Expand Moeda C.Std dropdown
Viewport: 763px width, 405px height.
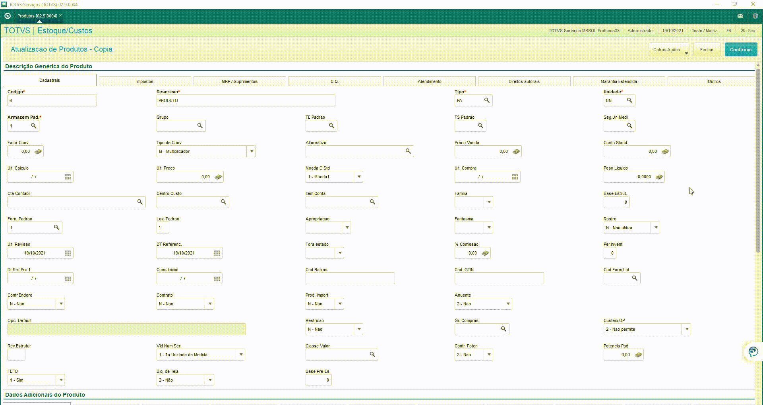[359, 177]
